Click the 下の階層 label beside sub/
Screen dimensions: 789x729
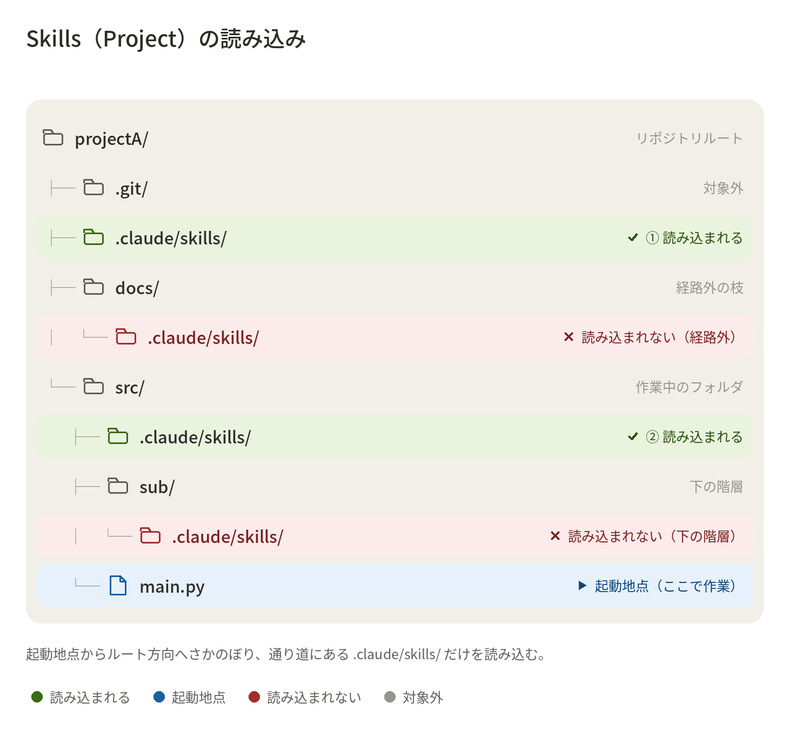(716, 487)
